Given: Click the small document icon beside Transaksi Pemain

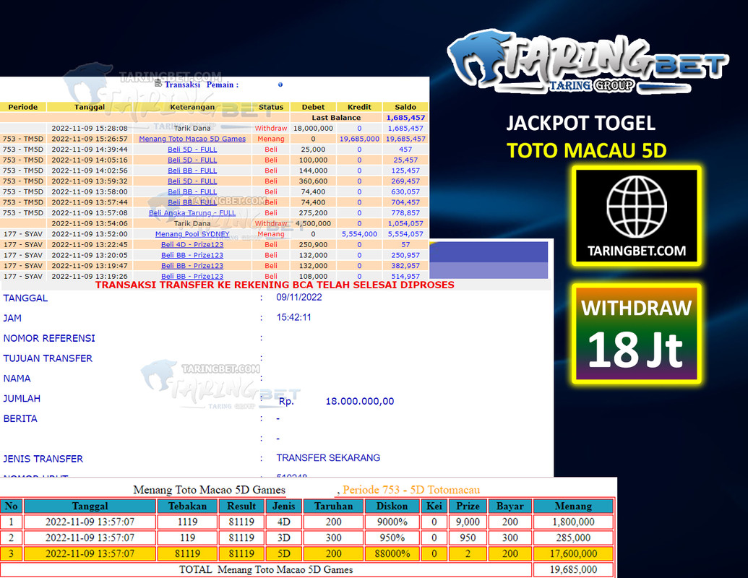Looking at the screenshot, I should 158,84.
